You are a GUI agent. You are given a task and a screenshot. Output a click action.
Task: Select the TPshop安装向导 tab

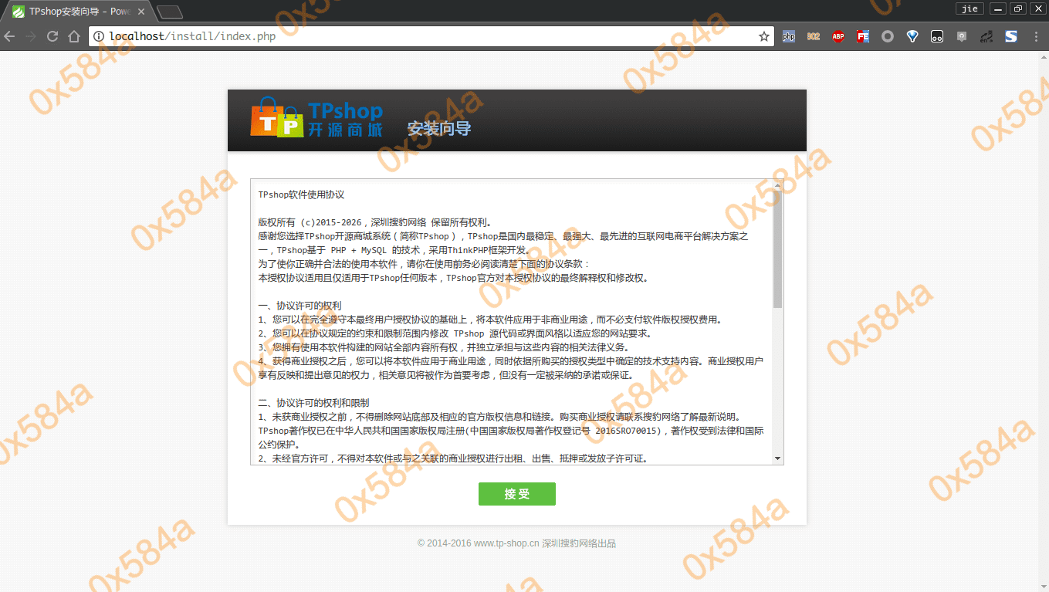coord(77,12)
